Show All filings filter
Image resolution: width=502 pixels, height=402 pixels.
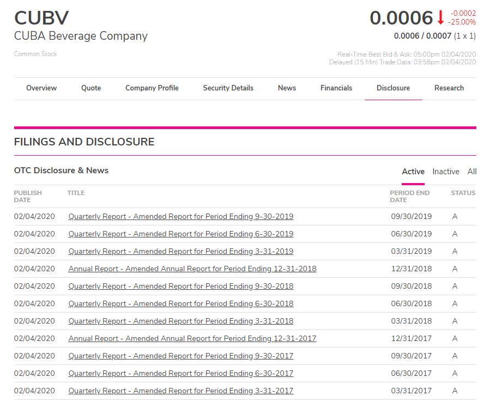[472, 172]
